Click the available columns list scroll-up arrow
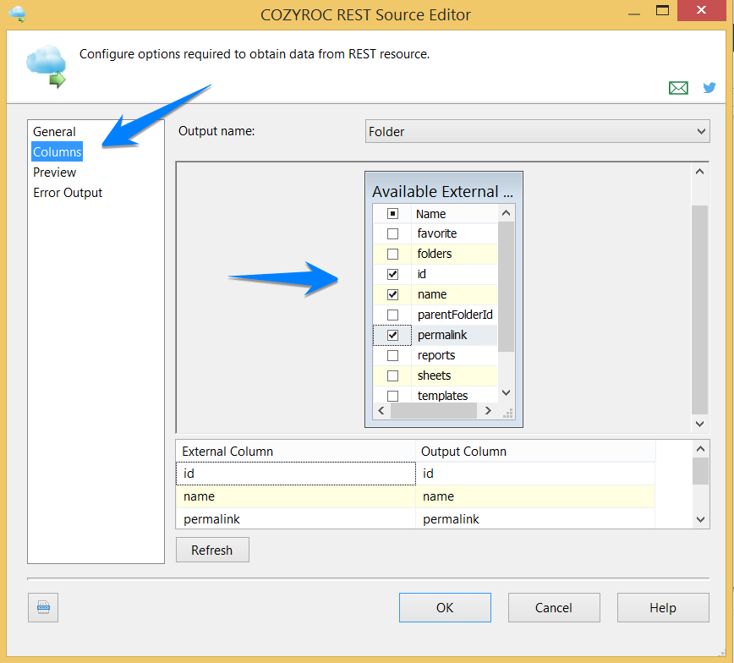 point(506,213)
